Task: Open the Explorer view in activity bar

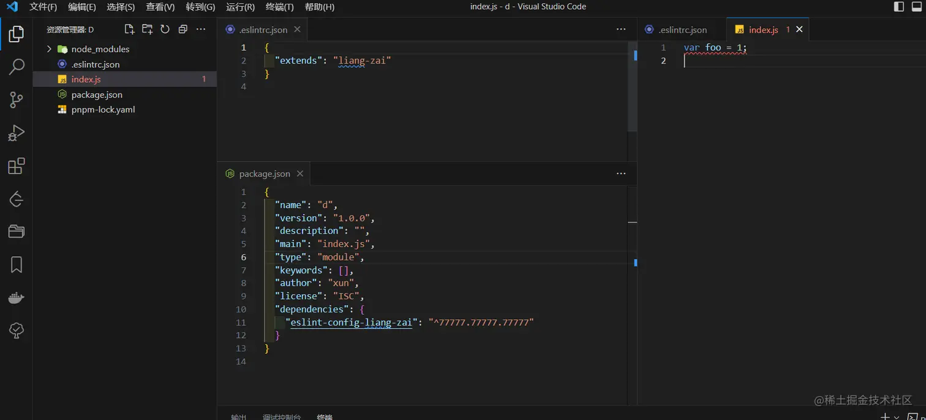Action: [17, 34]
